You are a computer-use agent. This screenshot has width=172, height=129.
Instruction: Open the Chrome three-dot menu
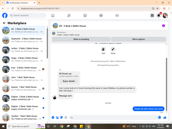click(x=169, y=8)
